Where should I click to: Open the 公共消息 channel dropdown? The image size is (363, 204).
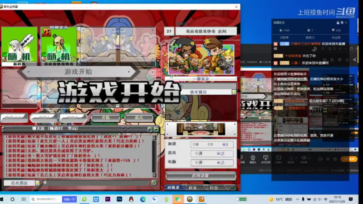(38, 183)
